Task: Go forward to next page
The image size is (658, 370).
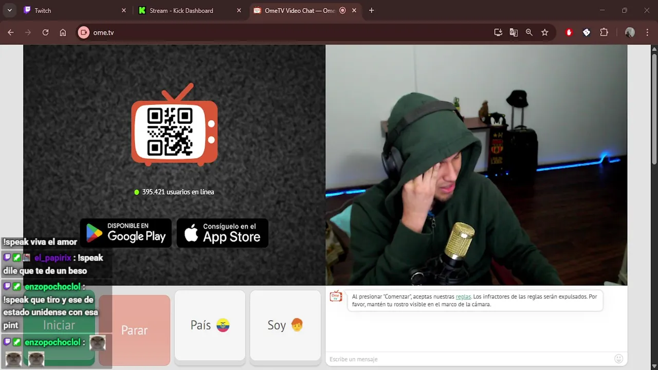Action: click(x=28, y=32)
